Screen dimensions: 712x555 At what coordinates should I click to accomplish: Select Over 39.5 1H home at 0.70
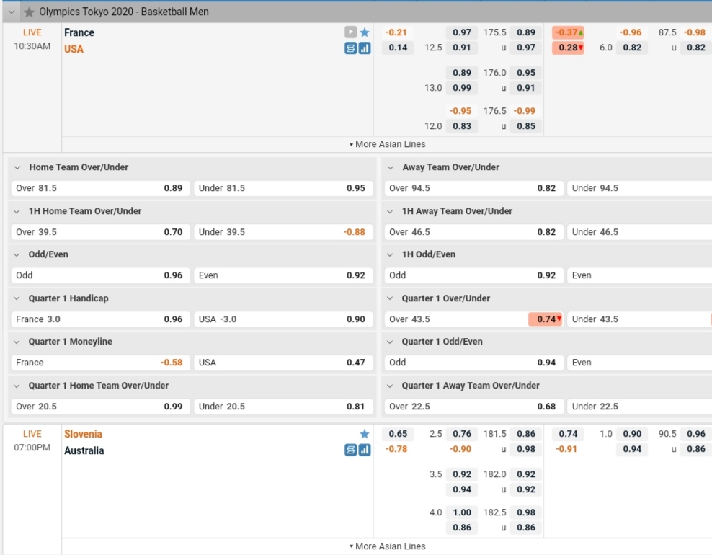100,231
